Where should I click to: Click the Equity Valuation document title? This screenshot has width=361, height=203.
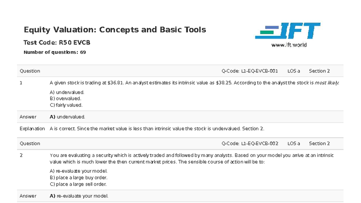click(x=115, y=30)
